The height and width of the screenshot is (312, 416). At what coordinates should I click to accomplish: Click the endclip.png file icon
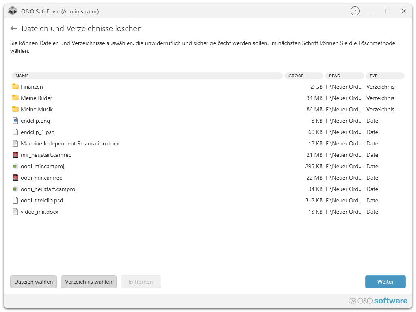pyautogui.click(x=15, y=121)
